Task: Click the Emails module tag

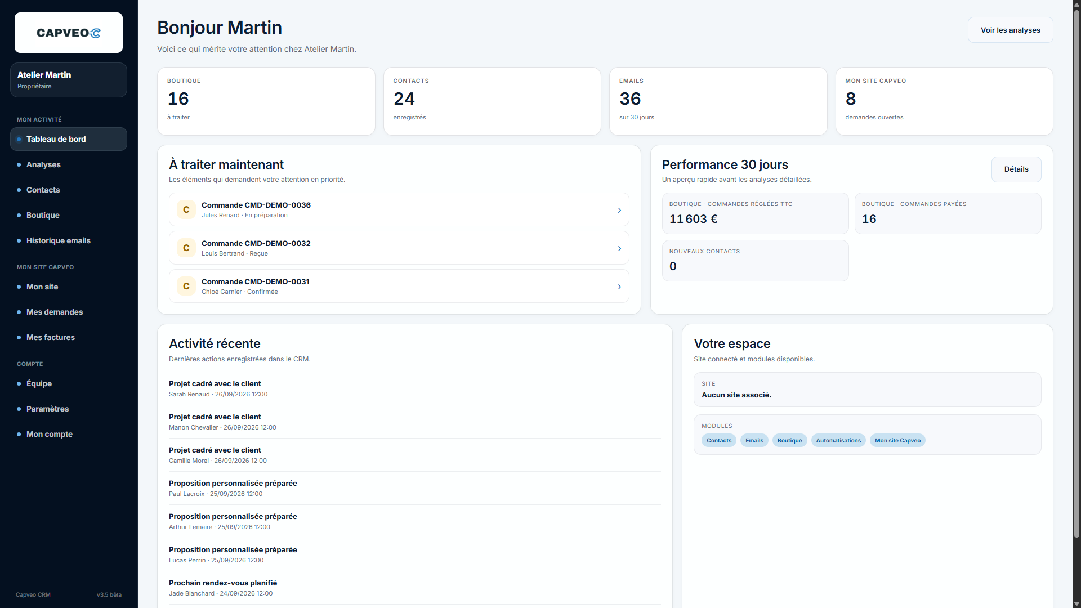Action: click(754, 440)
